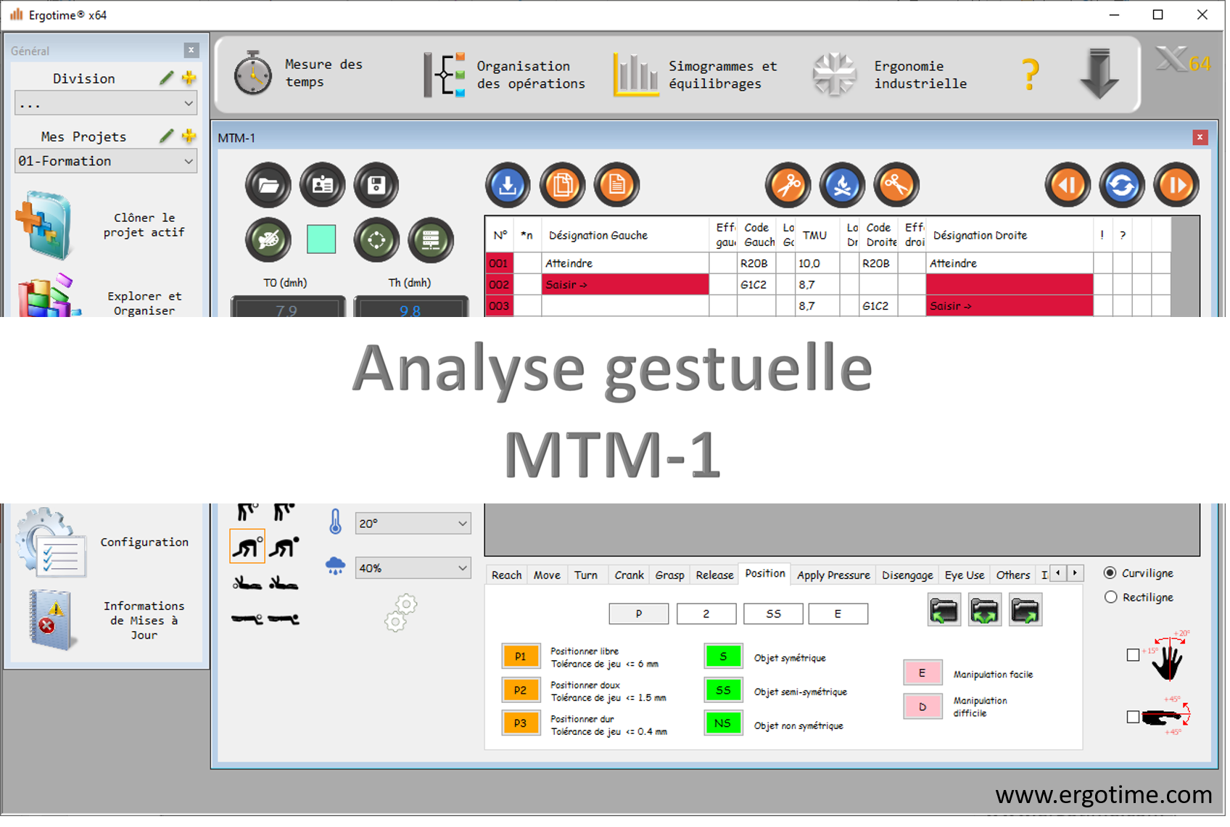Click the floppy disk save button
Screen dimensions: 1230x827
pos(376,186)
